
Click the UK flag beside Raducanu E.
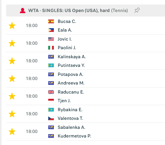[51, 92]
